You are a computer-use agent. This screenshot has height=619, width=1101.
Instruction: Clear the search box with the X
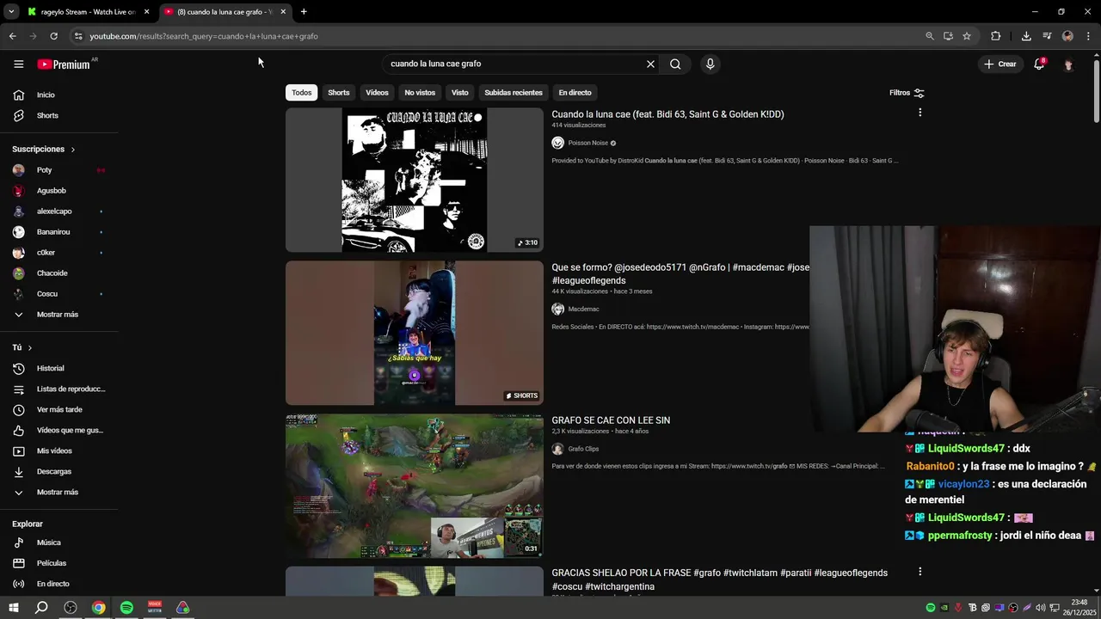click(x=650, y=64)
